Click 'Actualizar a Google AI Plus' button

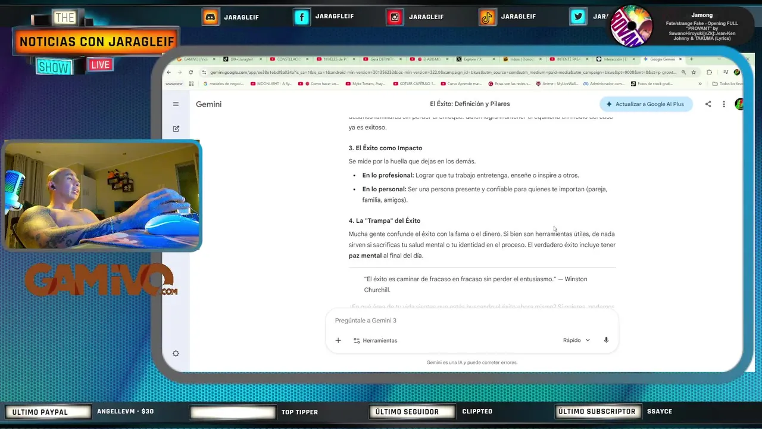646,104
